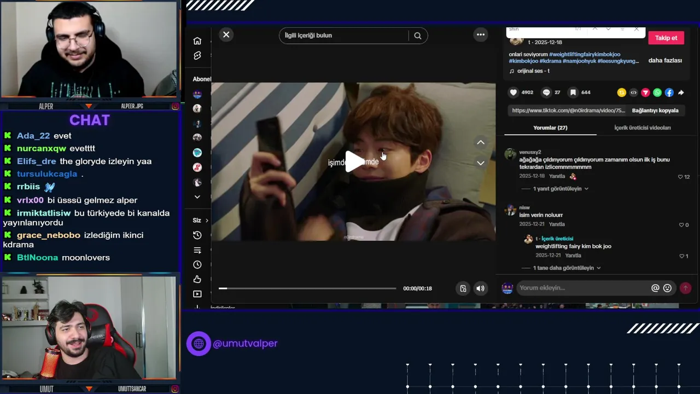Click chat username 'nurcanxqw'
This screenshot has width=700, height=394.
pyautogui.click(x=42, y=148)
